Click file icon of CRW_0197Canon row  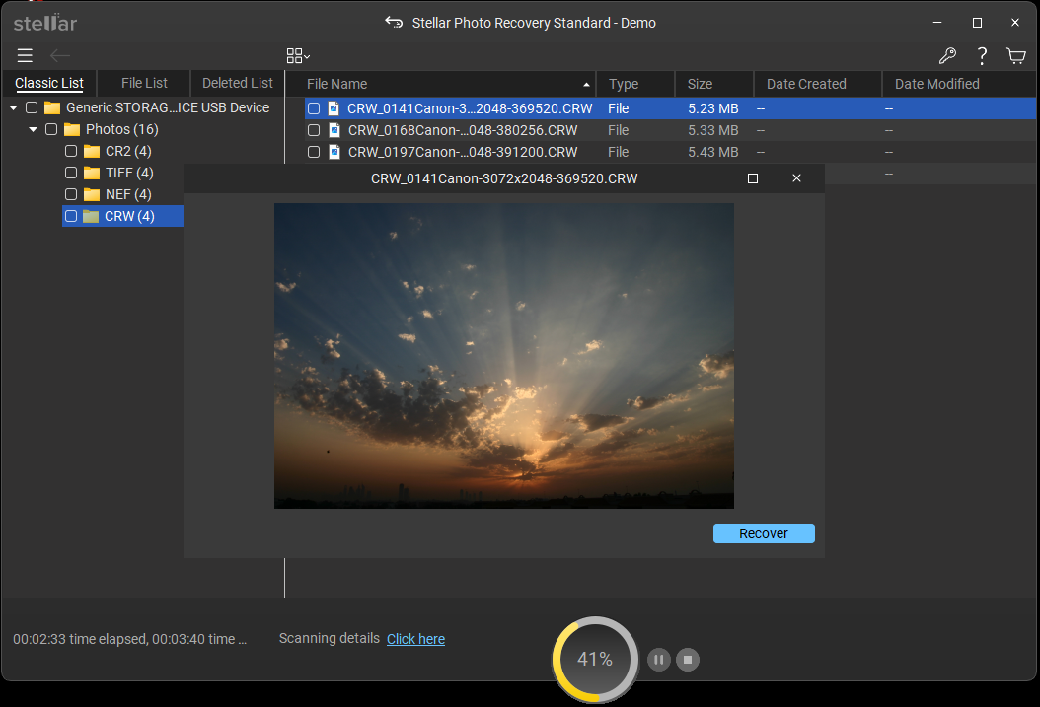click(334, 153)
